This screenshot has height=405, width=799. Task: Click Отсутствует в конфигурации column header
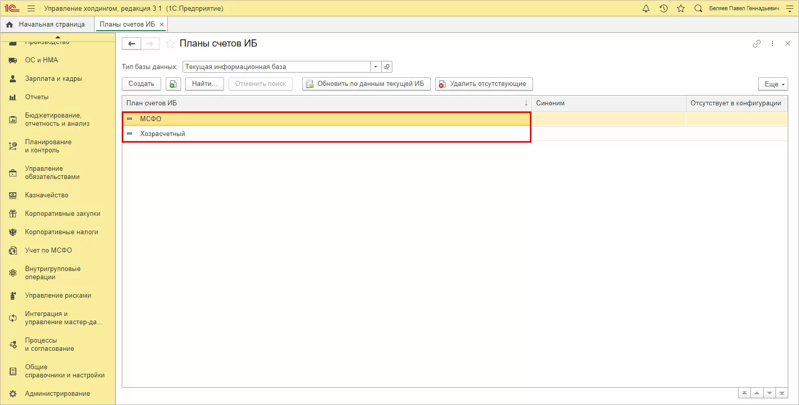tap(737, 103)
